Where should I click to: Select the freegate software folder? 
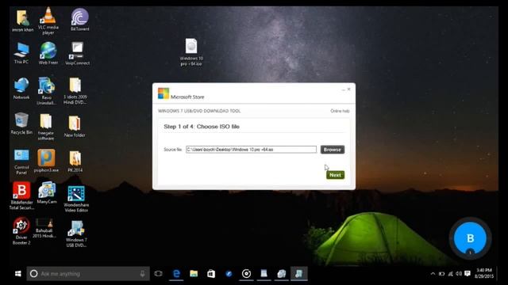(46, 127)
